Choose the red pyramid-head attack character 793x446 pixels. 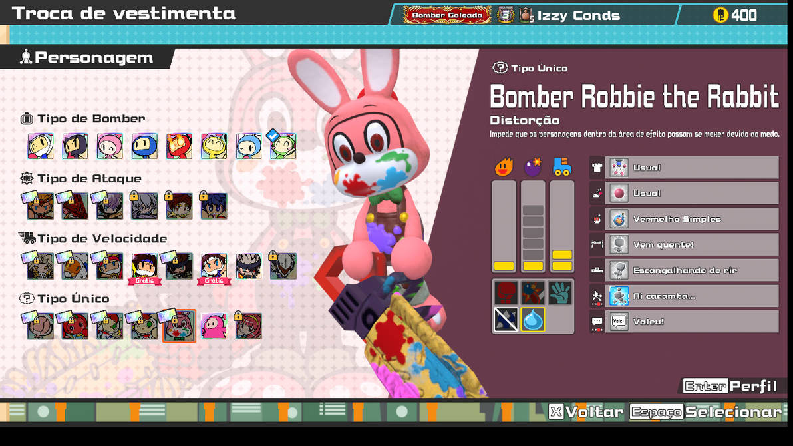(x=75, y=205)
